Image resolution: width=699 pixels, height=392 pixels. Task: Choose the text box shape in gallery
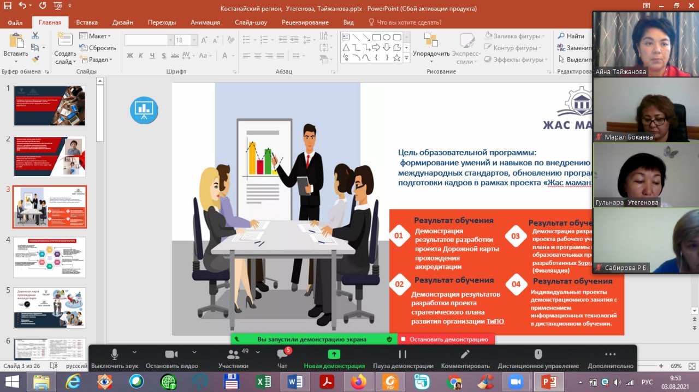coord(346,37)
